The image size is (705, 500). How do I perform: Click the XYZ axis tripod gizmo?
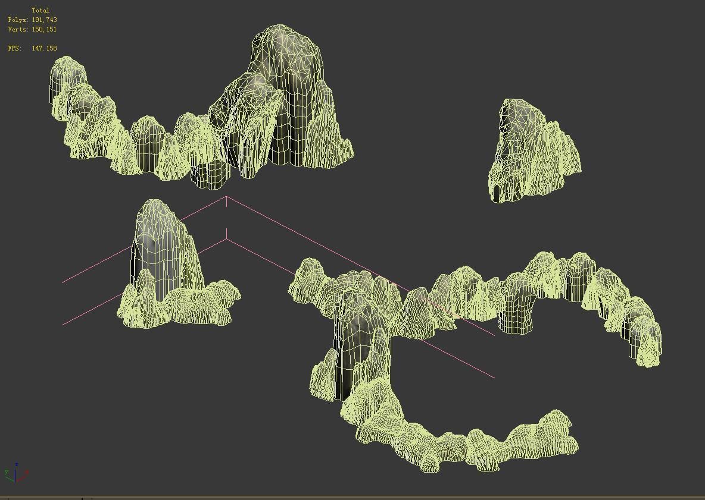[15, 473]
